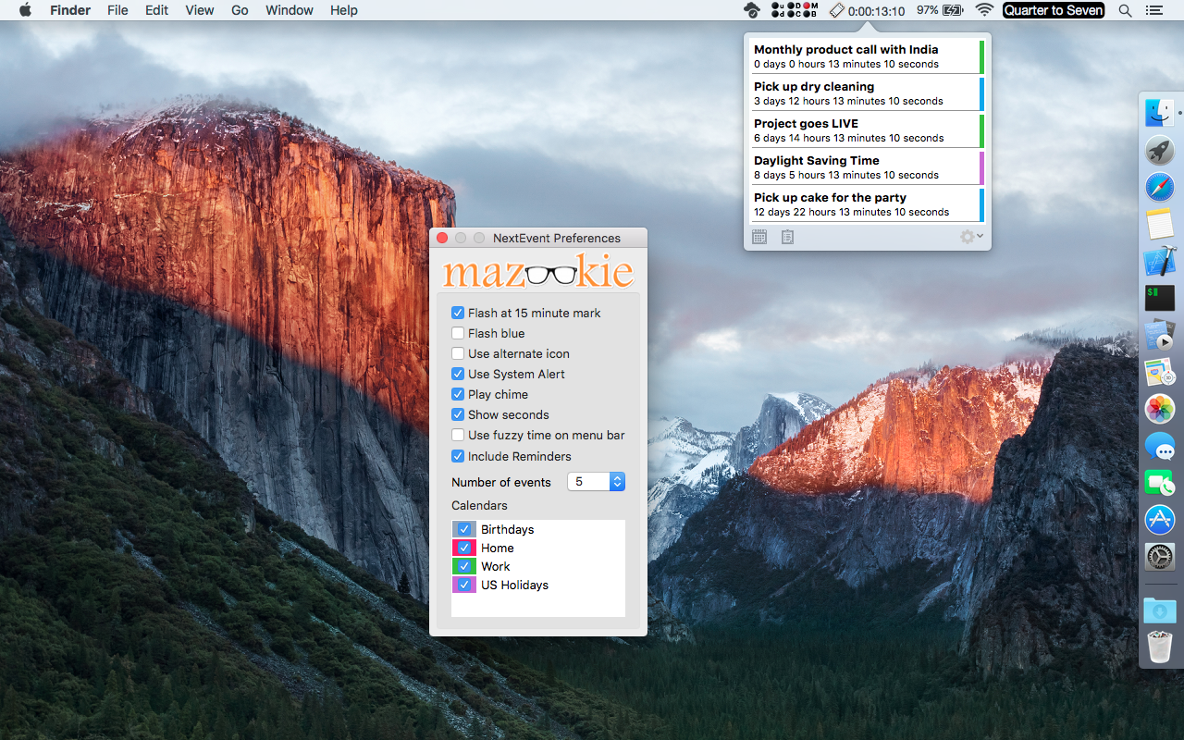
Task: Launch Safari from the Dock
Action: point(1159,187)
